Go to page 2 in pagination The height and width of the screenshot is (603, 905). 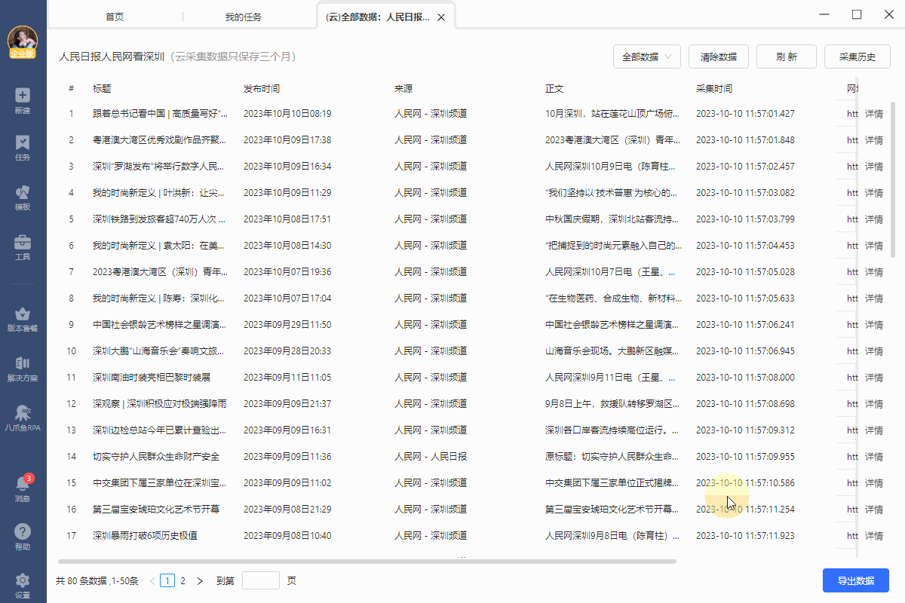pos(183,580)
